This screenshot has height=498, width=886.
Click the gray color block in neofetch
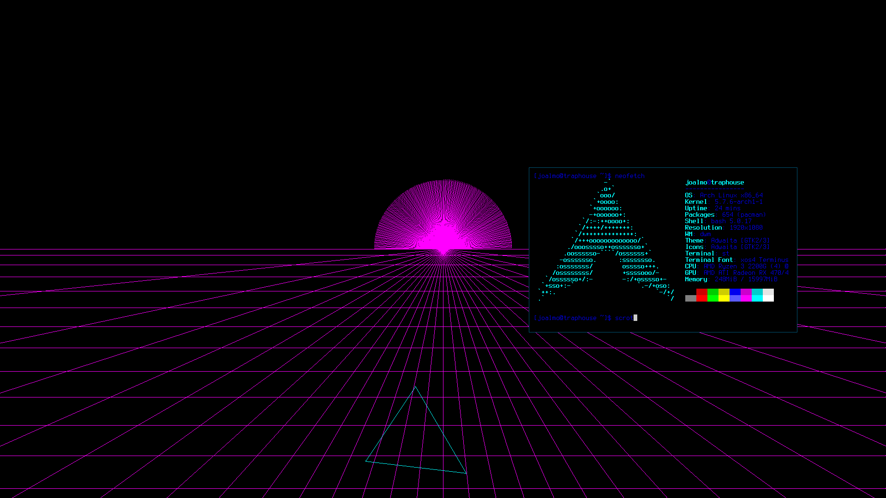(690, 298)
